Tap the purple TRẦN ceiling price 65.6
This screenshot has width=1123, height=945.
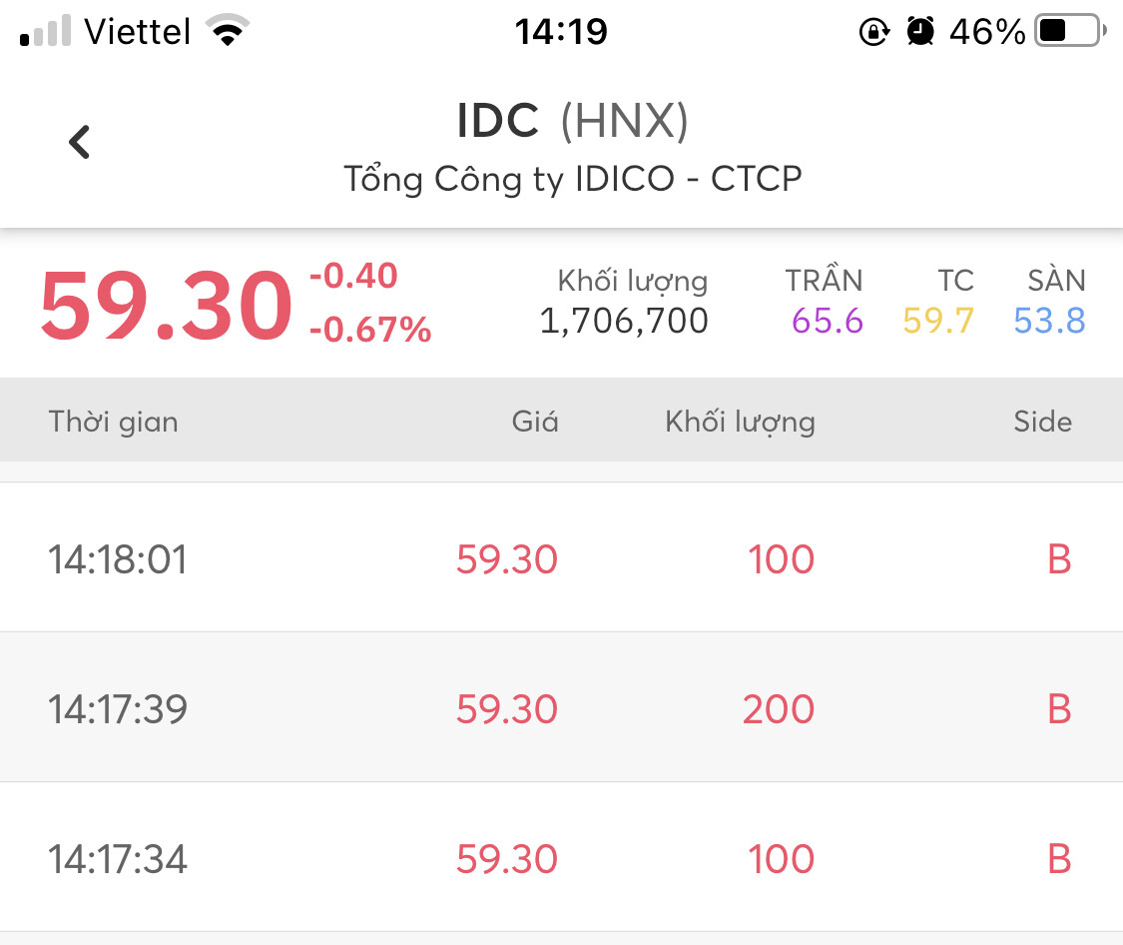click(828, 321)
